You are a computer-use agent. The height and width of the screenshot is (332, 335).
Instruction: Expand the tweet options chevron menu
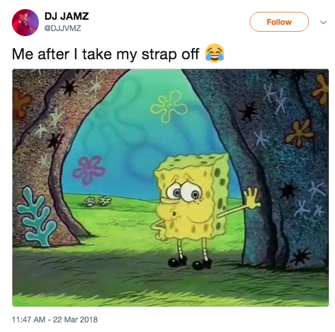[323, 22]
